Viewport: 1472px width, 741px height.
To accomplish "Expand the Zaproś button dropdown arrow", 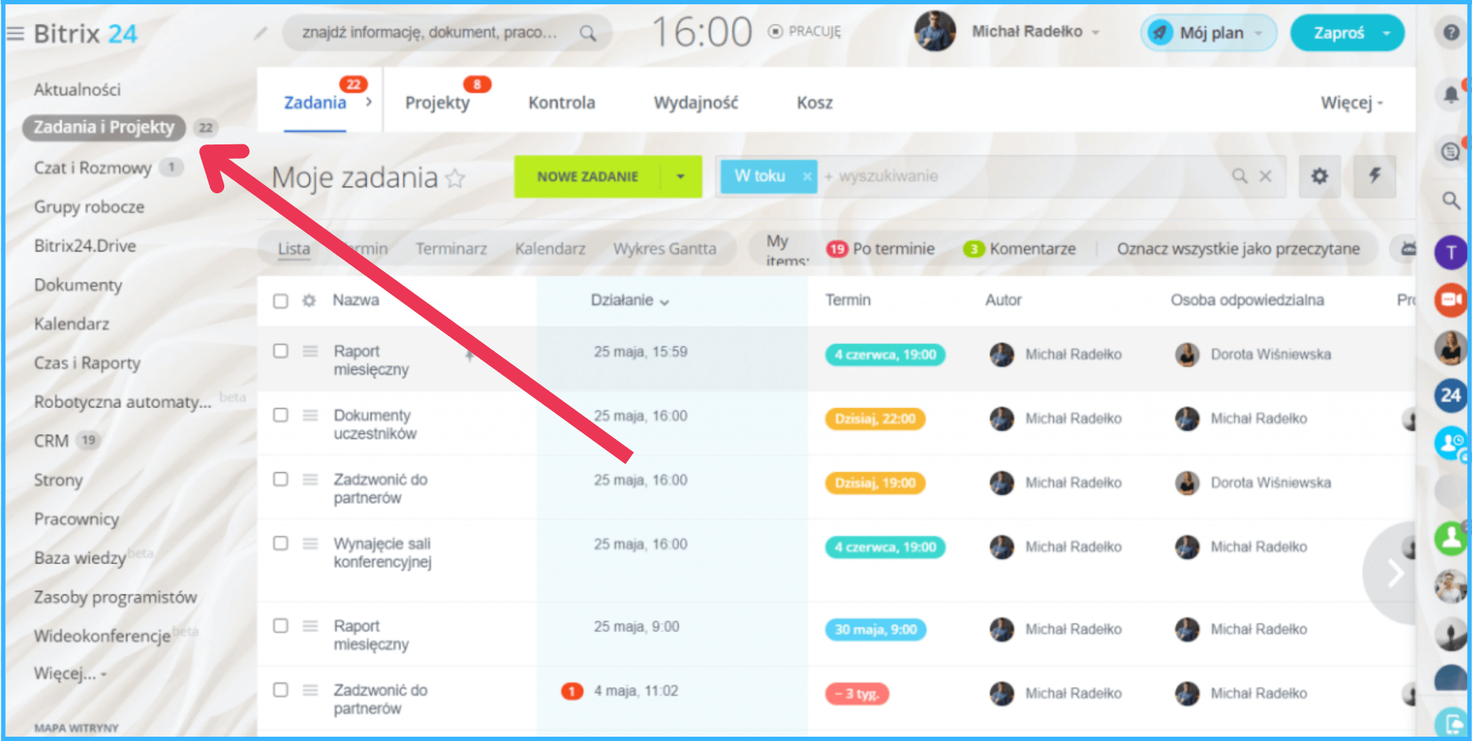I will [x=1386, y=33].
